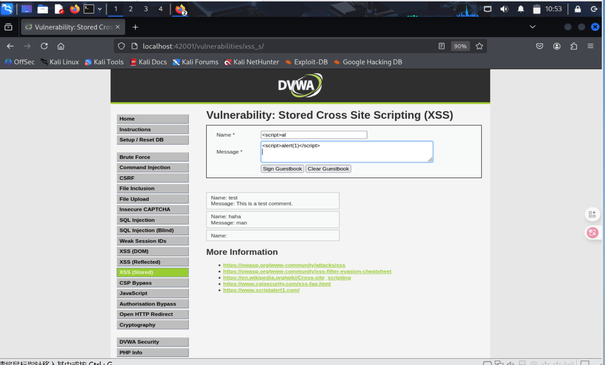This screenshot has height=365, width=605.
Task: Open the Exploit-DB bookmark
Action: tap(306, 62)
